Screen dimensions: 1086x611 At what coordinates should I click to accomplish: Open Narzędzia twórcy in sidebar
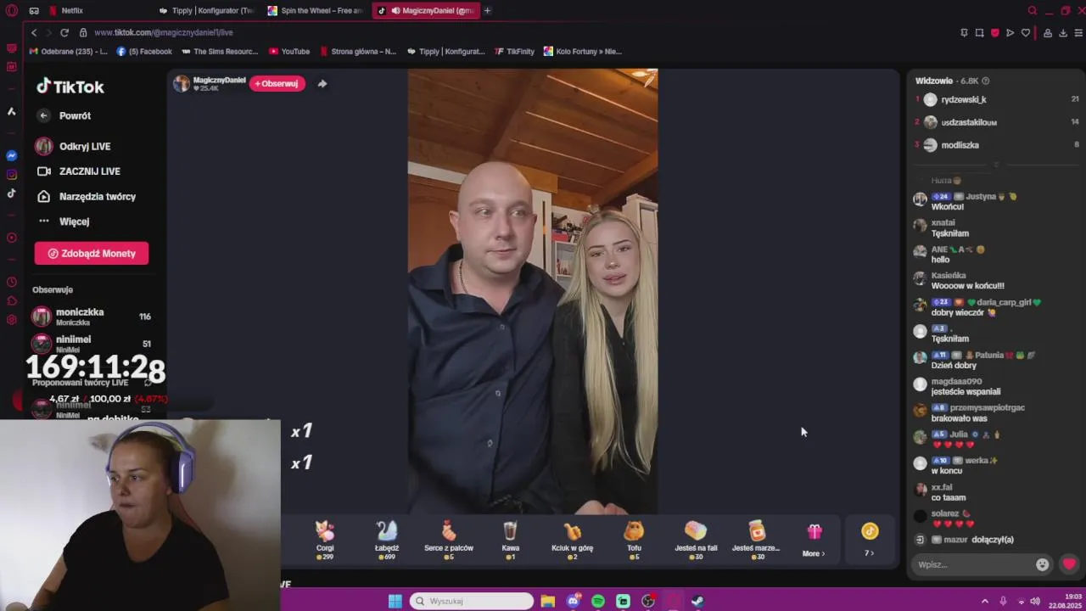tap(87, 196)
